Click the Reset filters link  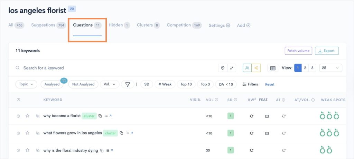(270, 84)
